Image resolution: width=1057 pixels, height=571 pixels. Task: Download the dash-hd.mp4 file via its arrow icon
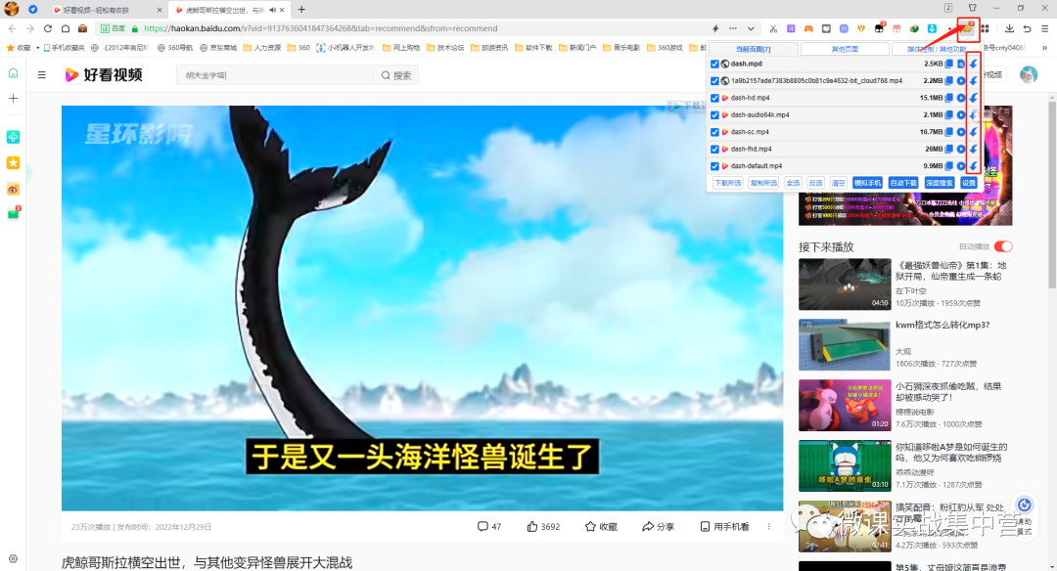coord(973,98)
